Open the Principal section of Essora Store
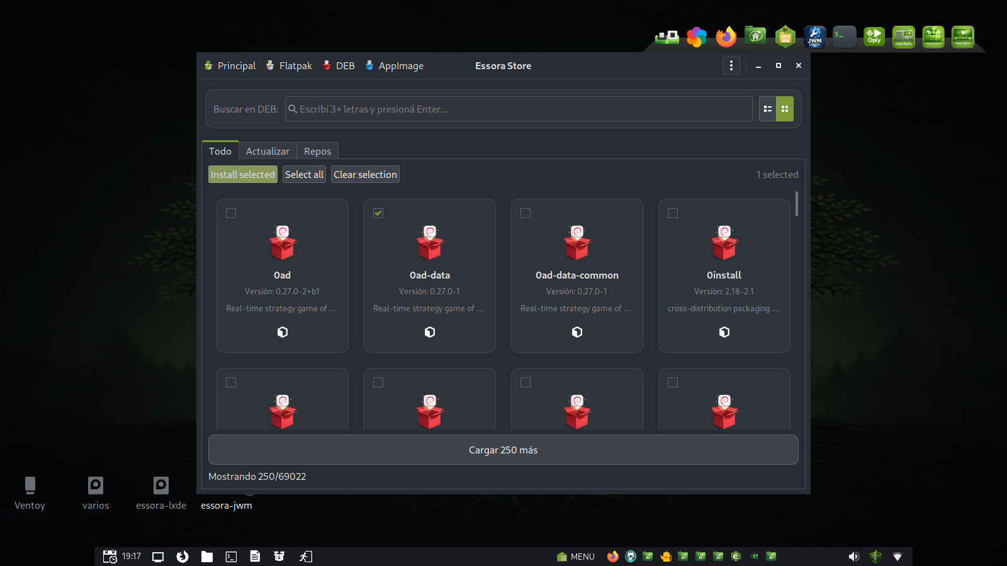The image size is (1007, 566). 230,65
